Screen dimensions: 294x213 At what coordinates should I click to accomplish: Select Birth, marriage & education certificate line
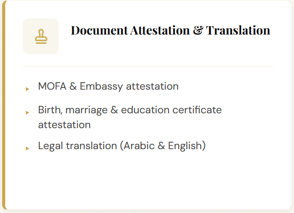click(x=130, y=110)
